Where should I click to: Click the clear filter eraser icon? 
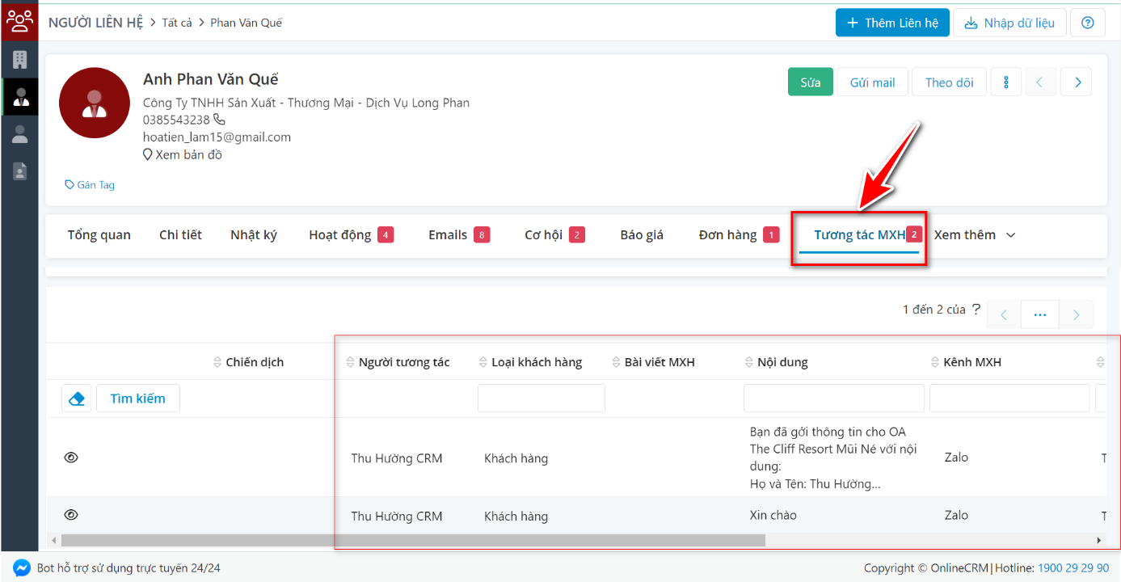pyautogui.click(x=76, y=398)
